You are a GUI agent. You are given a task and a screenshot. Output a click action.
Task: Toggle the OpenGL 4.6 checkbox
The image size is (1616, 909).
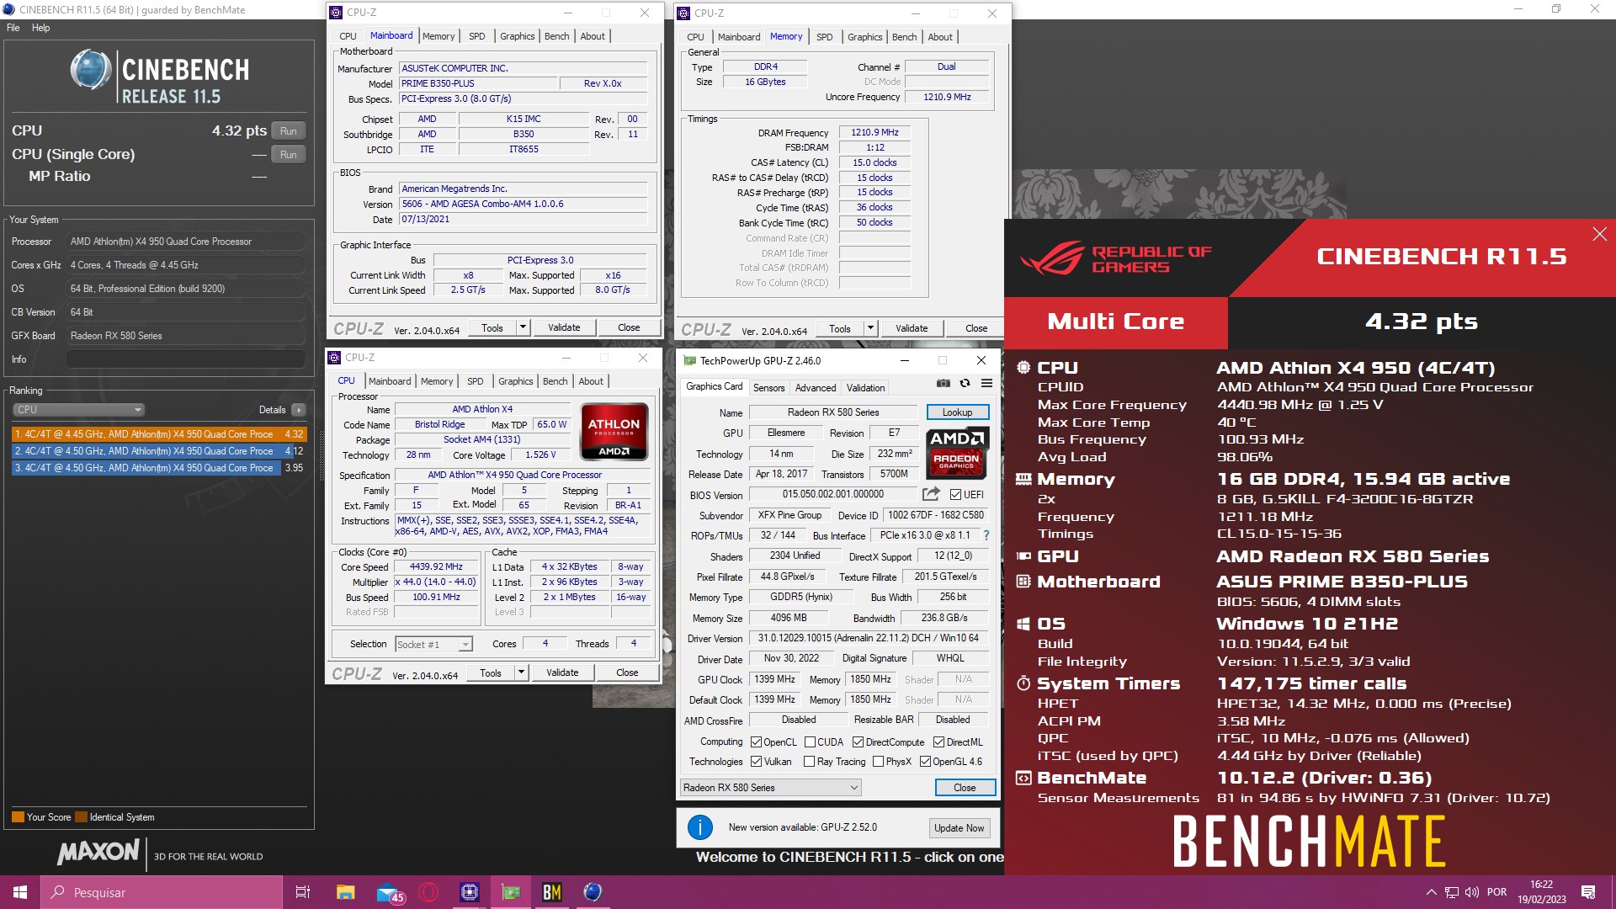tap(925, 762)
